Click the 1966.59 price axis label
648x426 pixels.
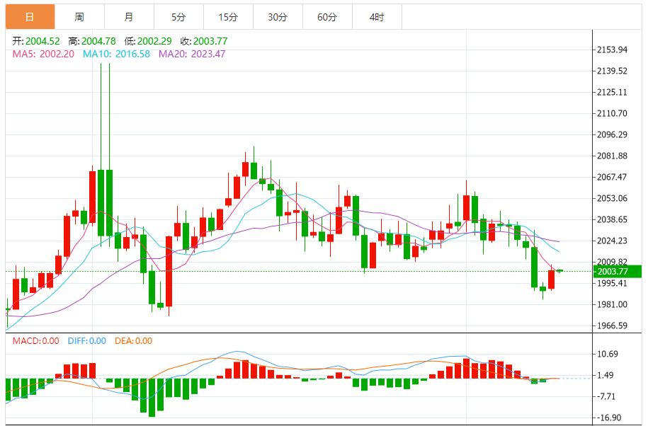612,326
